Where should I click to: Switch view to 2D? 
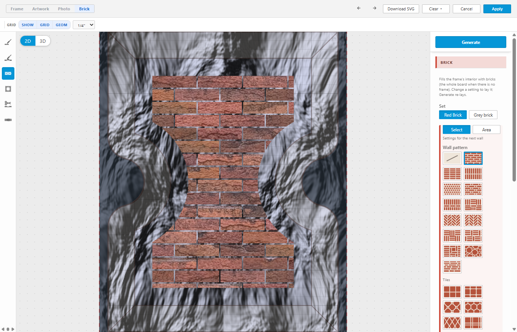28,41
